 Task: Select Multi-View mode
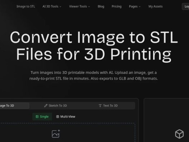click(x=66, y=117)
